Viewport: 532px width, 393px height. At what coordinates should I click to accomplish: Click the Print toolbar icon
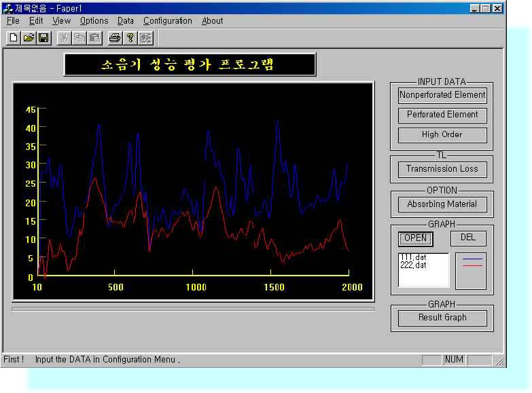coord(115,38)
